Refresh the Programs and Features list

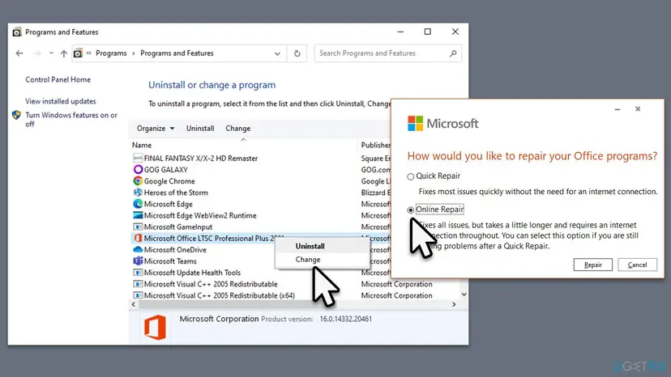(x=297, y=53)
